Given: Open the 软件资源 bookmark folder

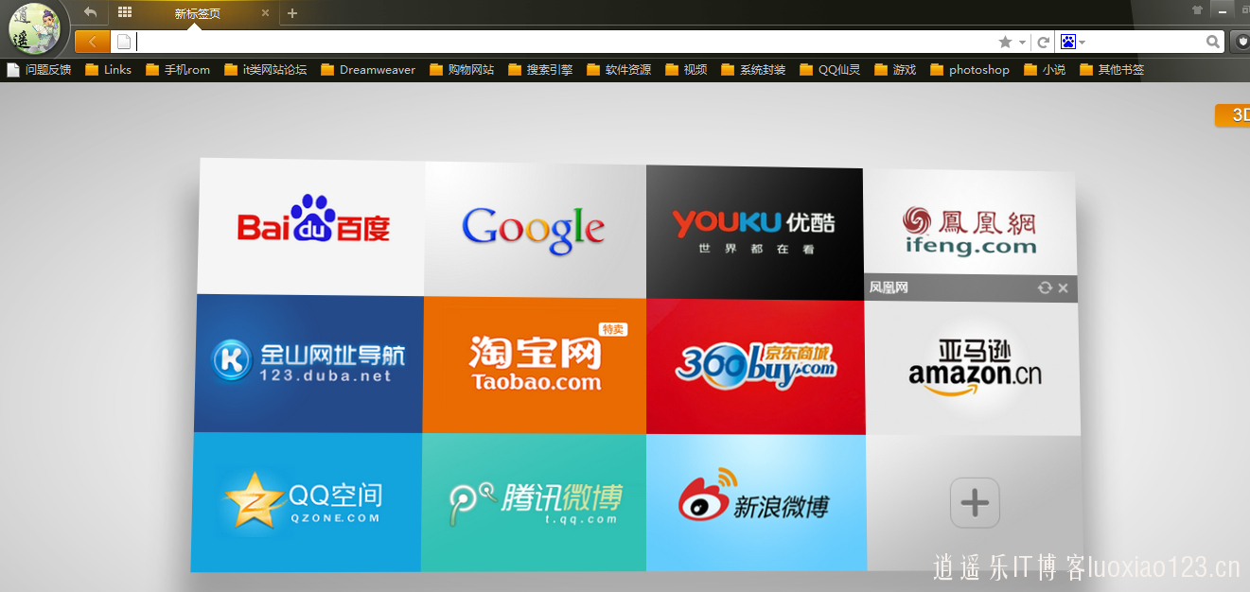Looking at the screenshot, I should (618, 69).
